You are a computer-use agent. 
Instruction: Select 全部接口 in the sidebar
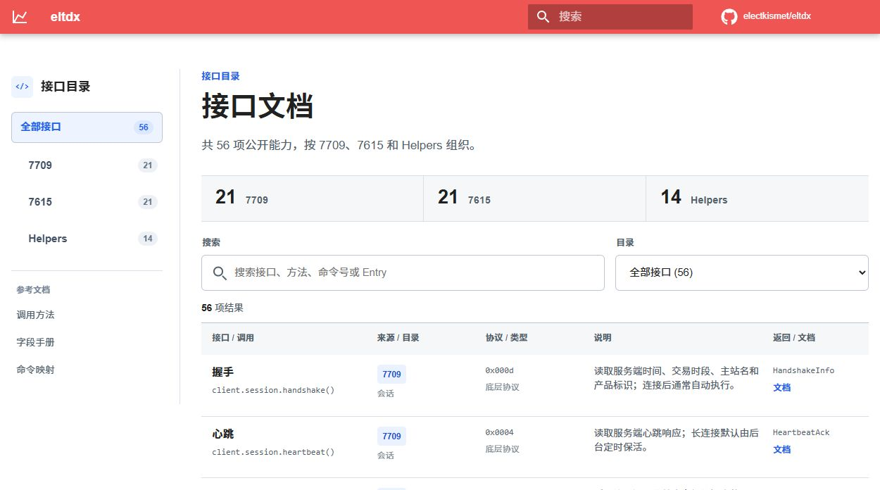pyautogui.click(x=87, y=127)
